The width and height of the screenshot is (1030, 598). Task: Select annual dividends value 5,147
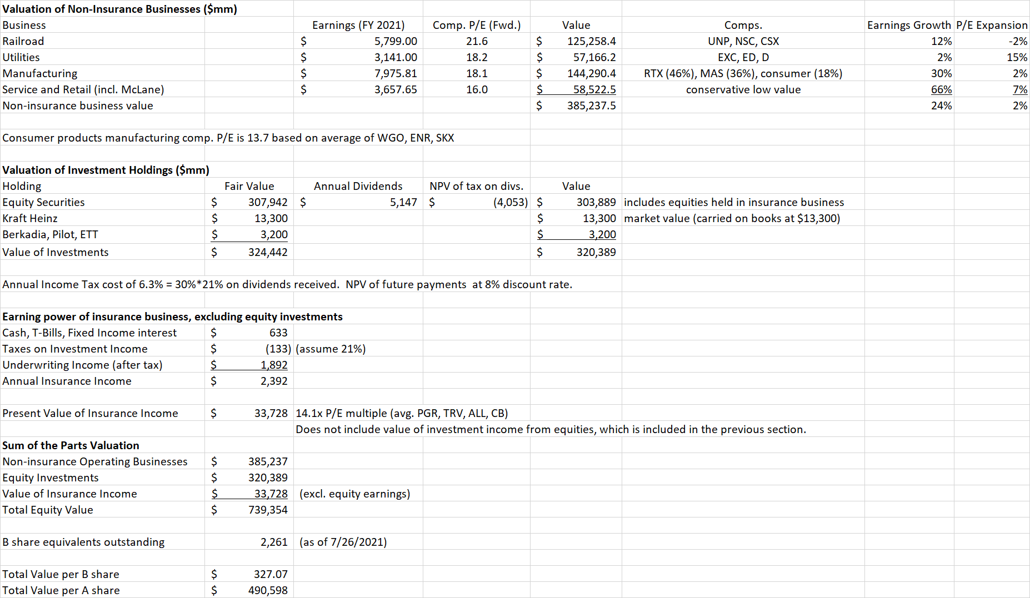pos(403,202)
